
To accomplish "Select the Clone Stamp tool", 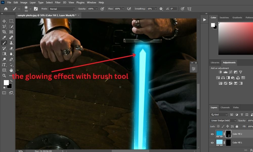I will click(x=11, y=43).
